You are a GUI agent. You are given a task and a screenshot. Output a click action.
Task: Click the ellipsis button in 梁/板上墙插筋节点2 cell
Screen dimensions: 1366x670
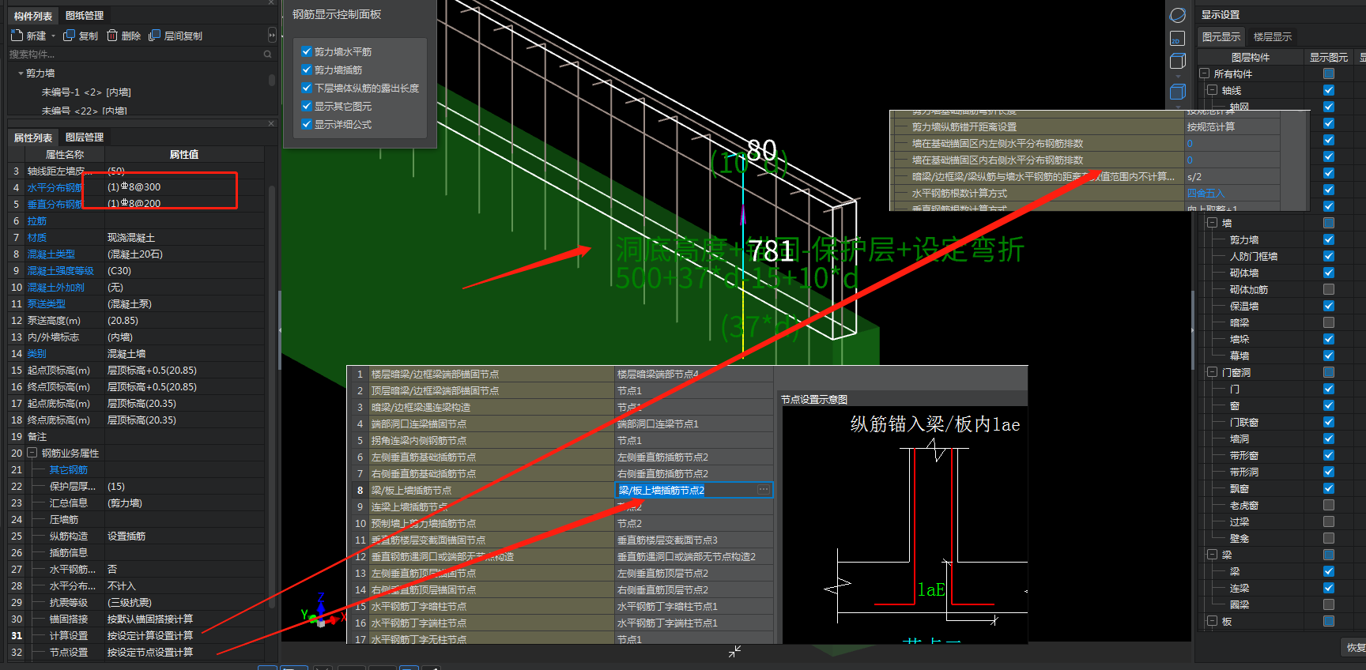pos(764,490)
